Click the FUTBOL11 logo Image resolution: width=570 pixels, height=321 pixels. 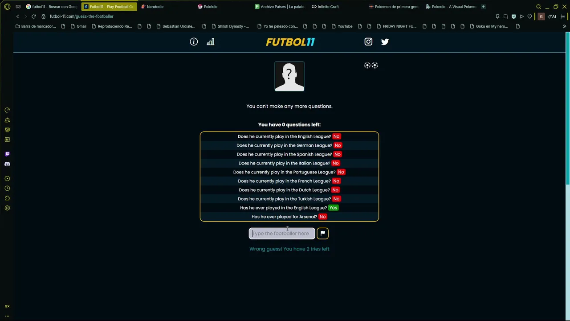coord(290,42)
